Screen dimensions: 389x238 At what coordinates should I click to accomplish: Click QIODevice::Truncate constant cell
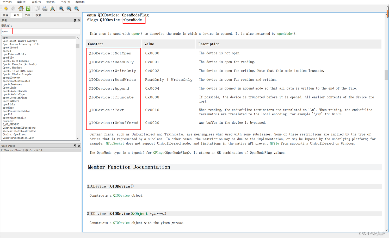click(111, 97)
